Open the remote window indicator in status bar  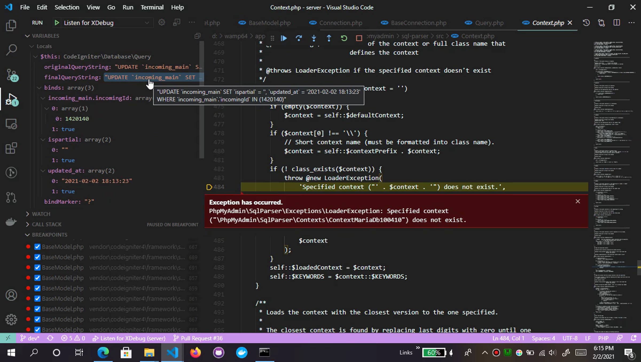(8, 338)
